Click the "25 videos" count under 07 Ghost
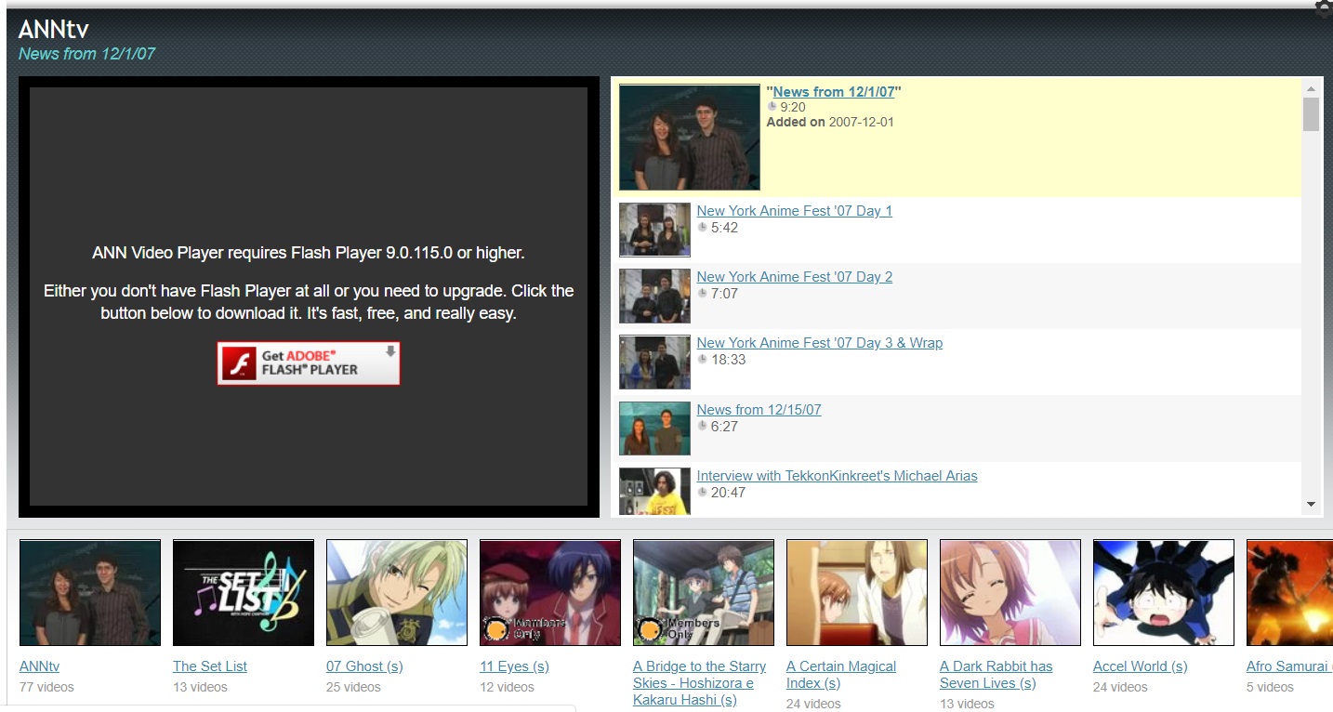 point(353,687)
